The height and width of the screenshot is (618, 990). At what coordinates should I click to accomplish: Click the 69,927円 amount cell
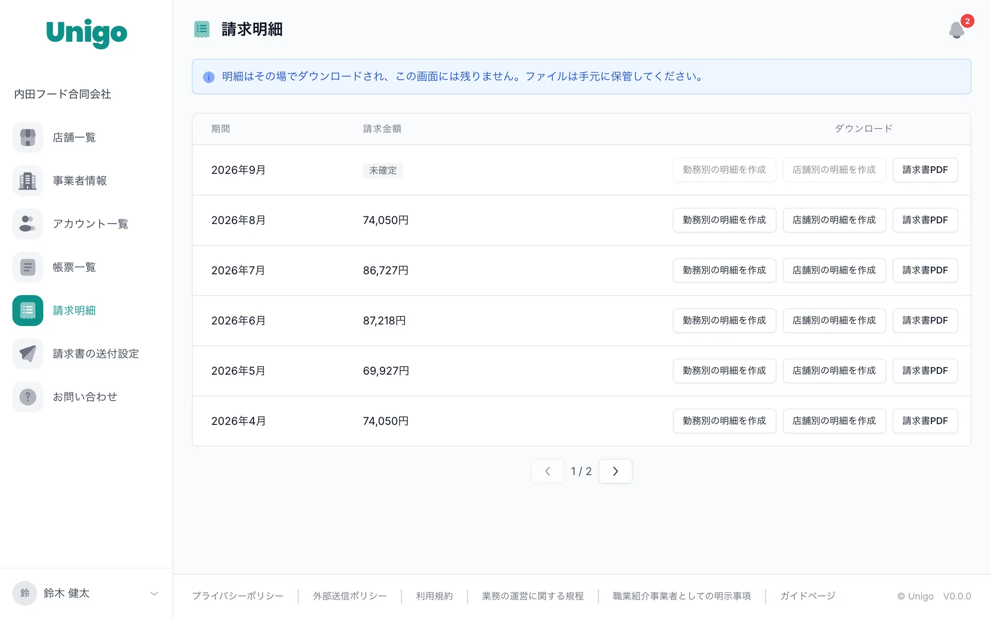click(x=386, y=371)
